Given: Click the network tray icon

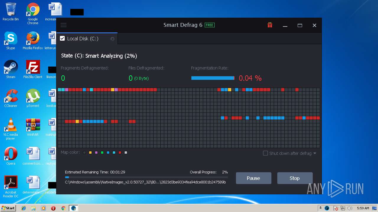Looking at the screenshot, I should pyautogui.click(x=343, y=208).
